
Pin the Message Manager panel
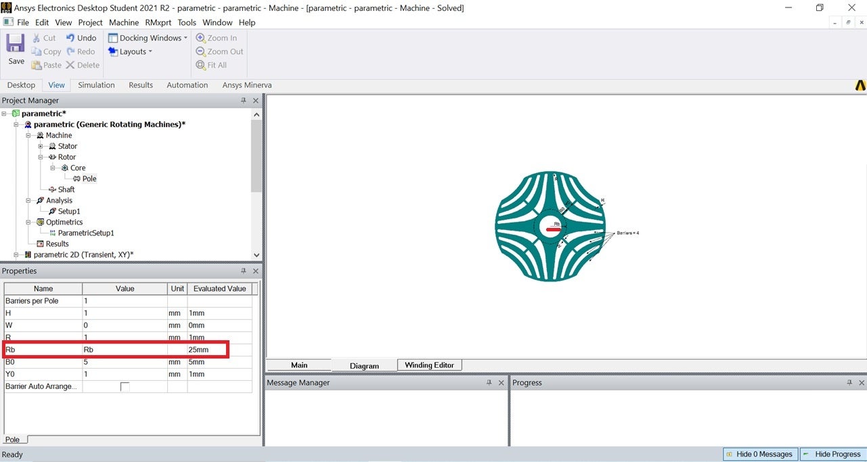tap(489, 383)
